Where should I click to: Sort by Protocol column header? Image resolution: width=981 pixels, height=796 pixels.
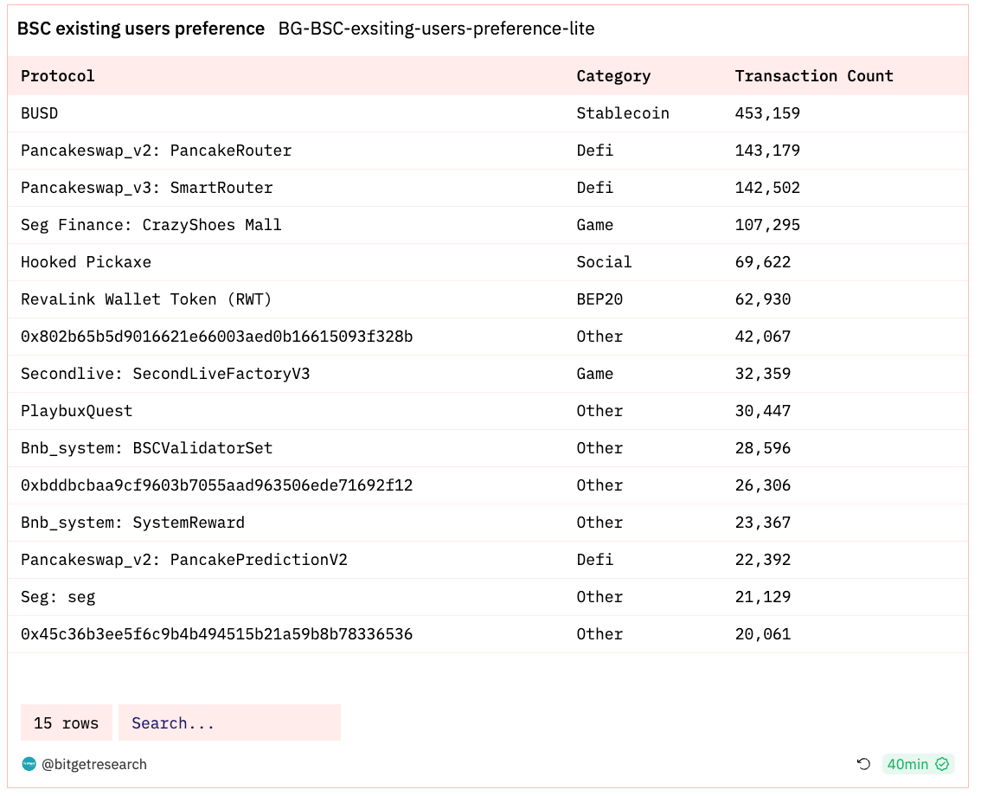[58, 76]
